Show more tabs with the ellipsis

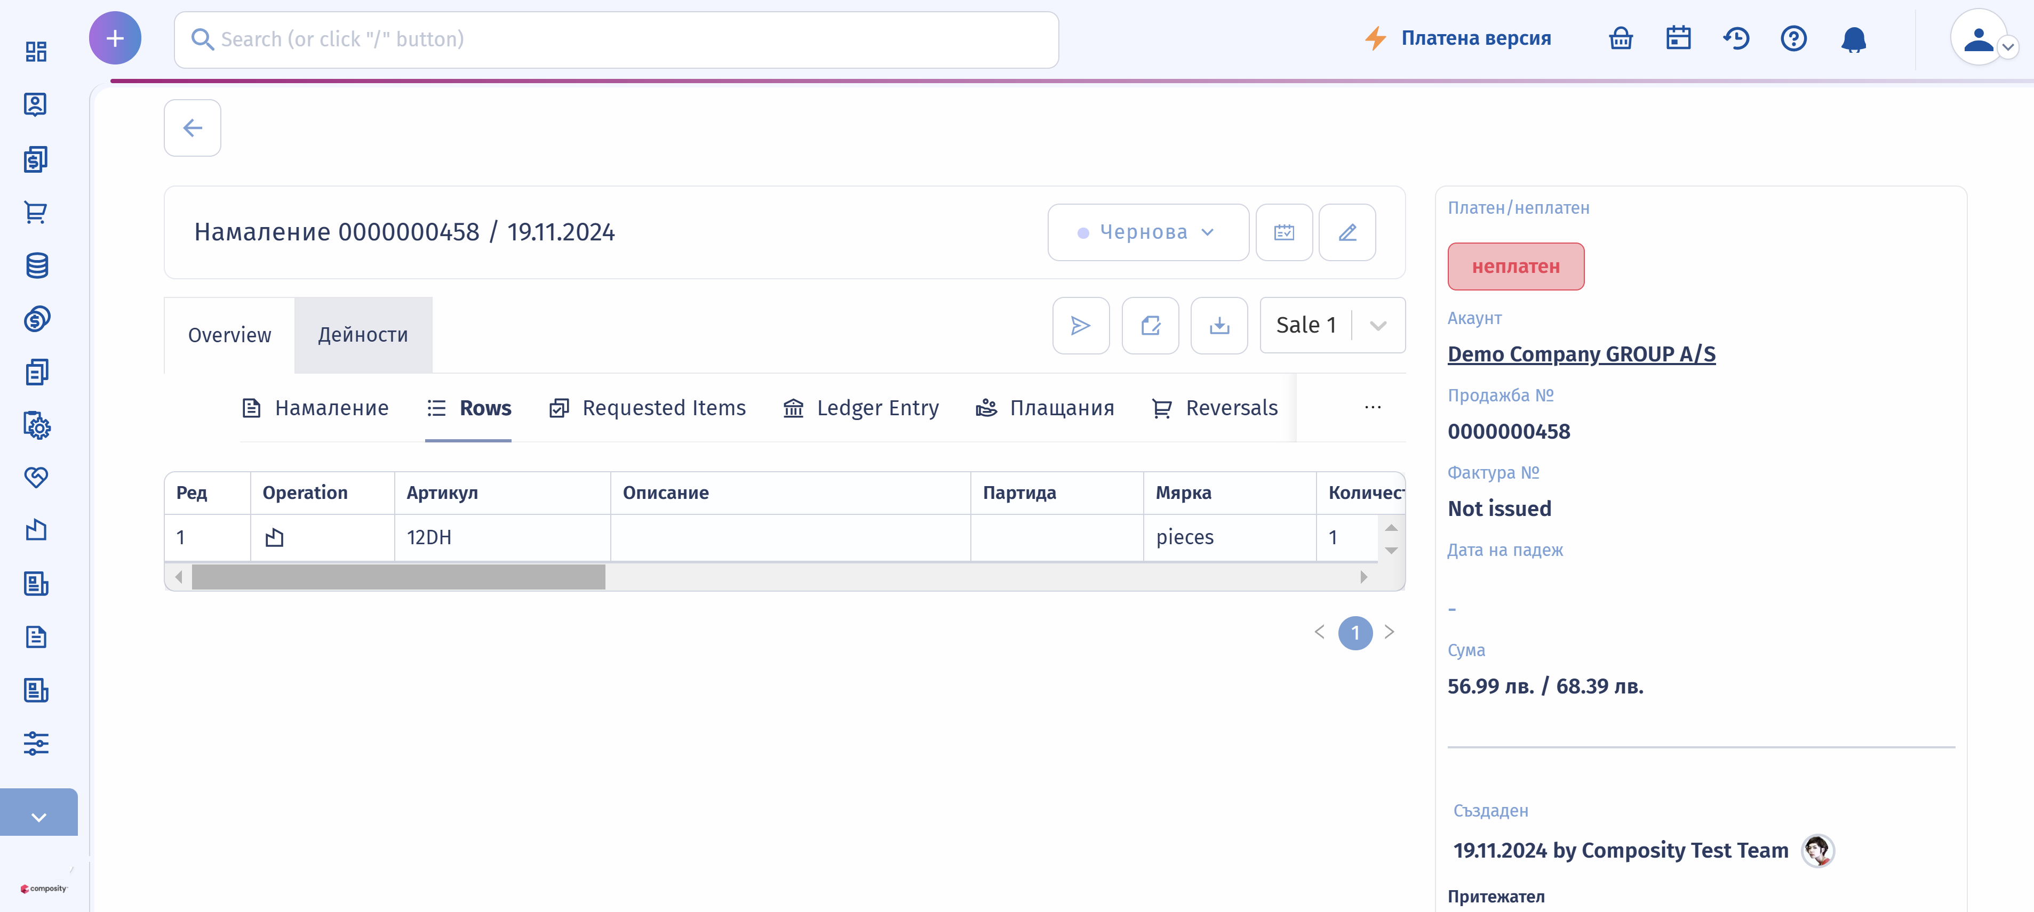1373,407
